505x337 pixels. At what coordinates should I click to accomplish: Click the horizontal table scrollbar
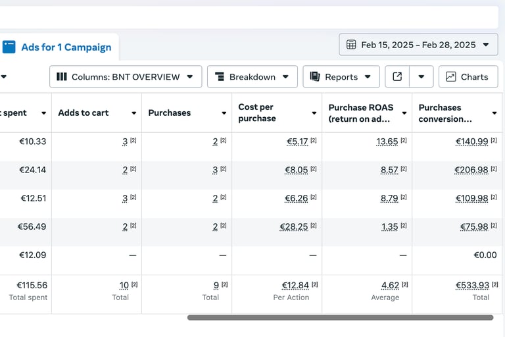(340, 318)
